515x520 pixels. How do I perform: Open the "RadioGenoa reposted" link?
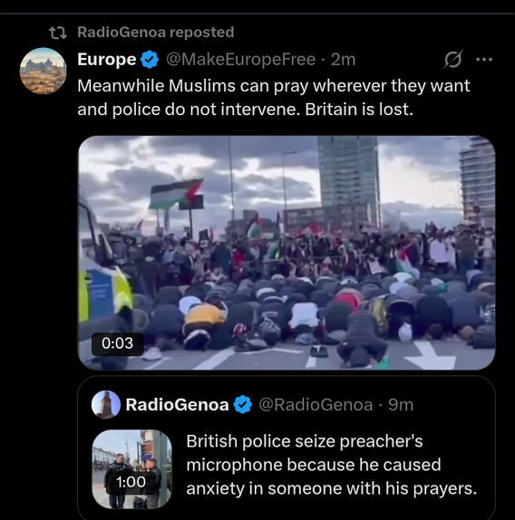pos(156,33)
